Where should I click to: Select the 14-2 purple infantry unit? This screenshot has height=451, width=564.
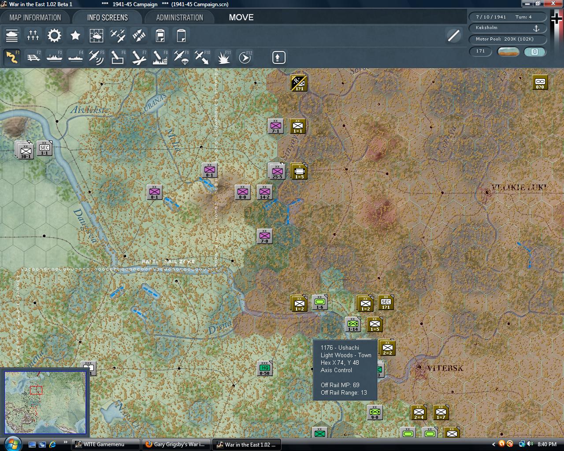(x=265, y=192)
